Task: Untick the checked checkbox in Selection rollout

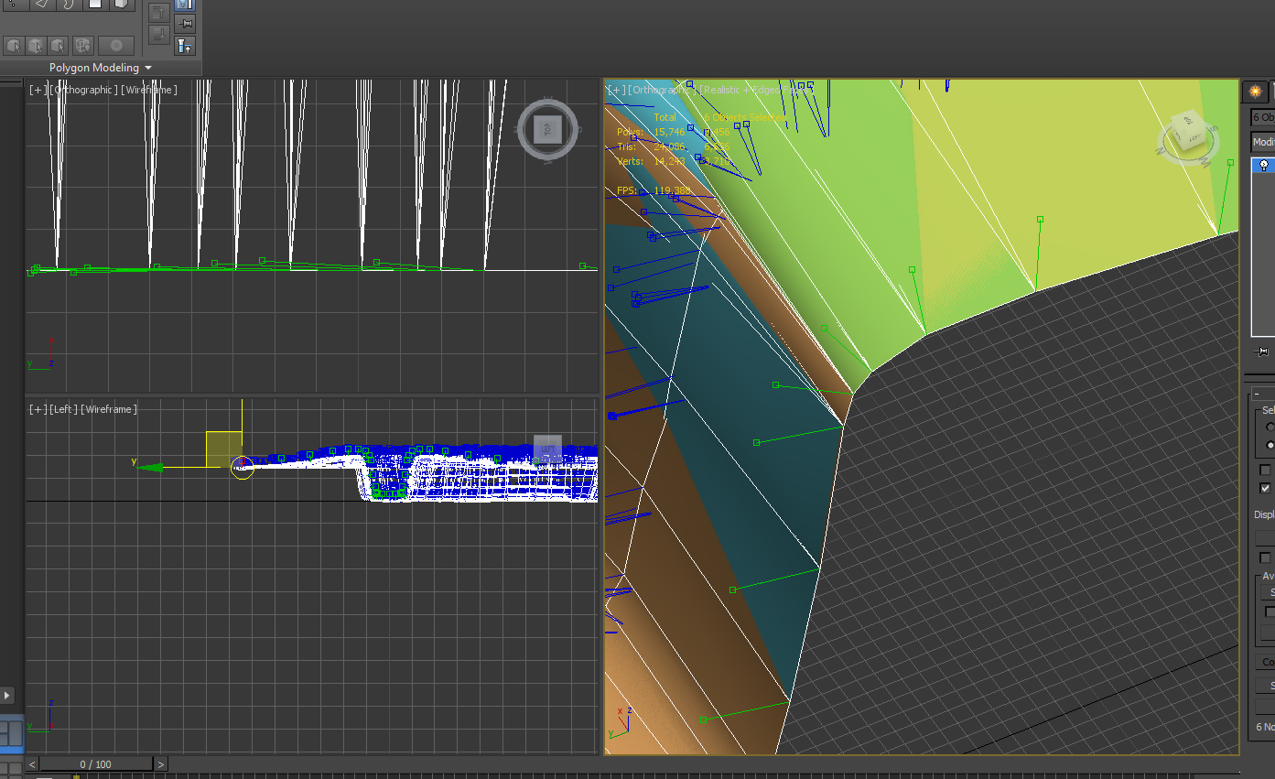Action: 1266,488
